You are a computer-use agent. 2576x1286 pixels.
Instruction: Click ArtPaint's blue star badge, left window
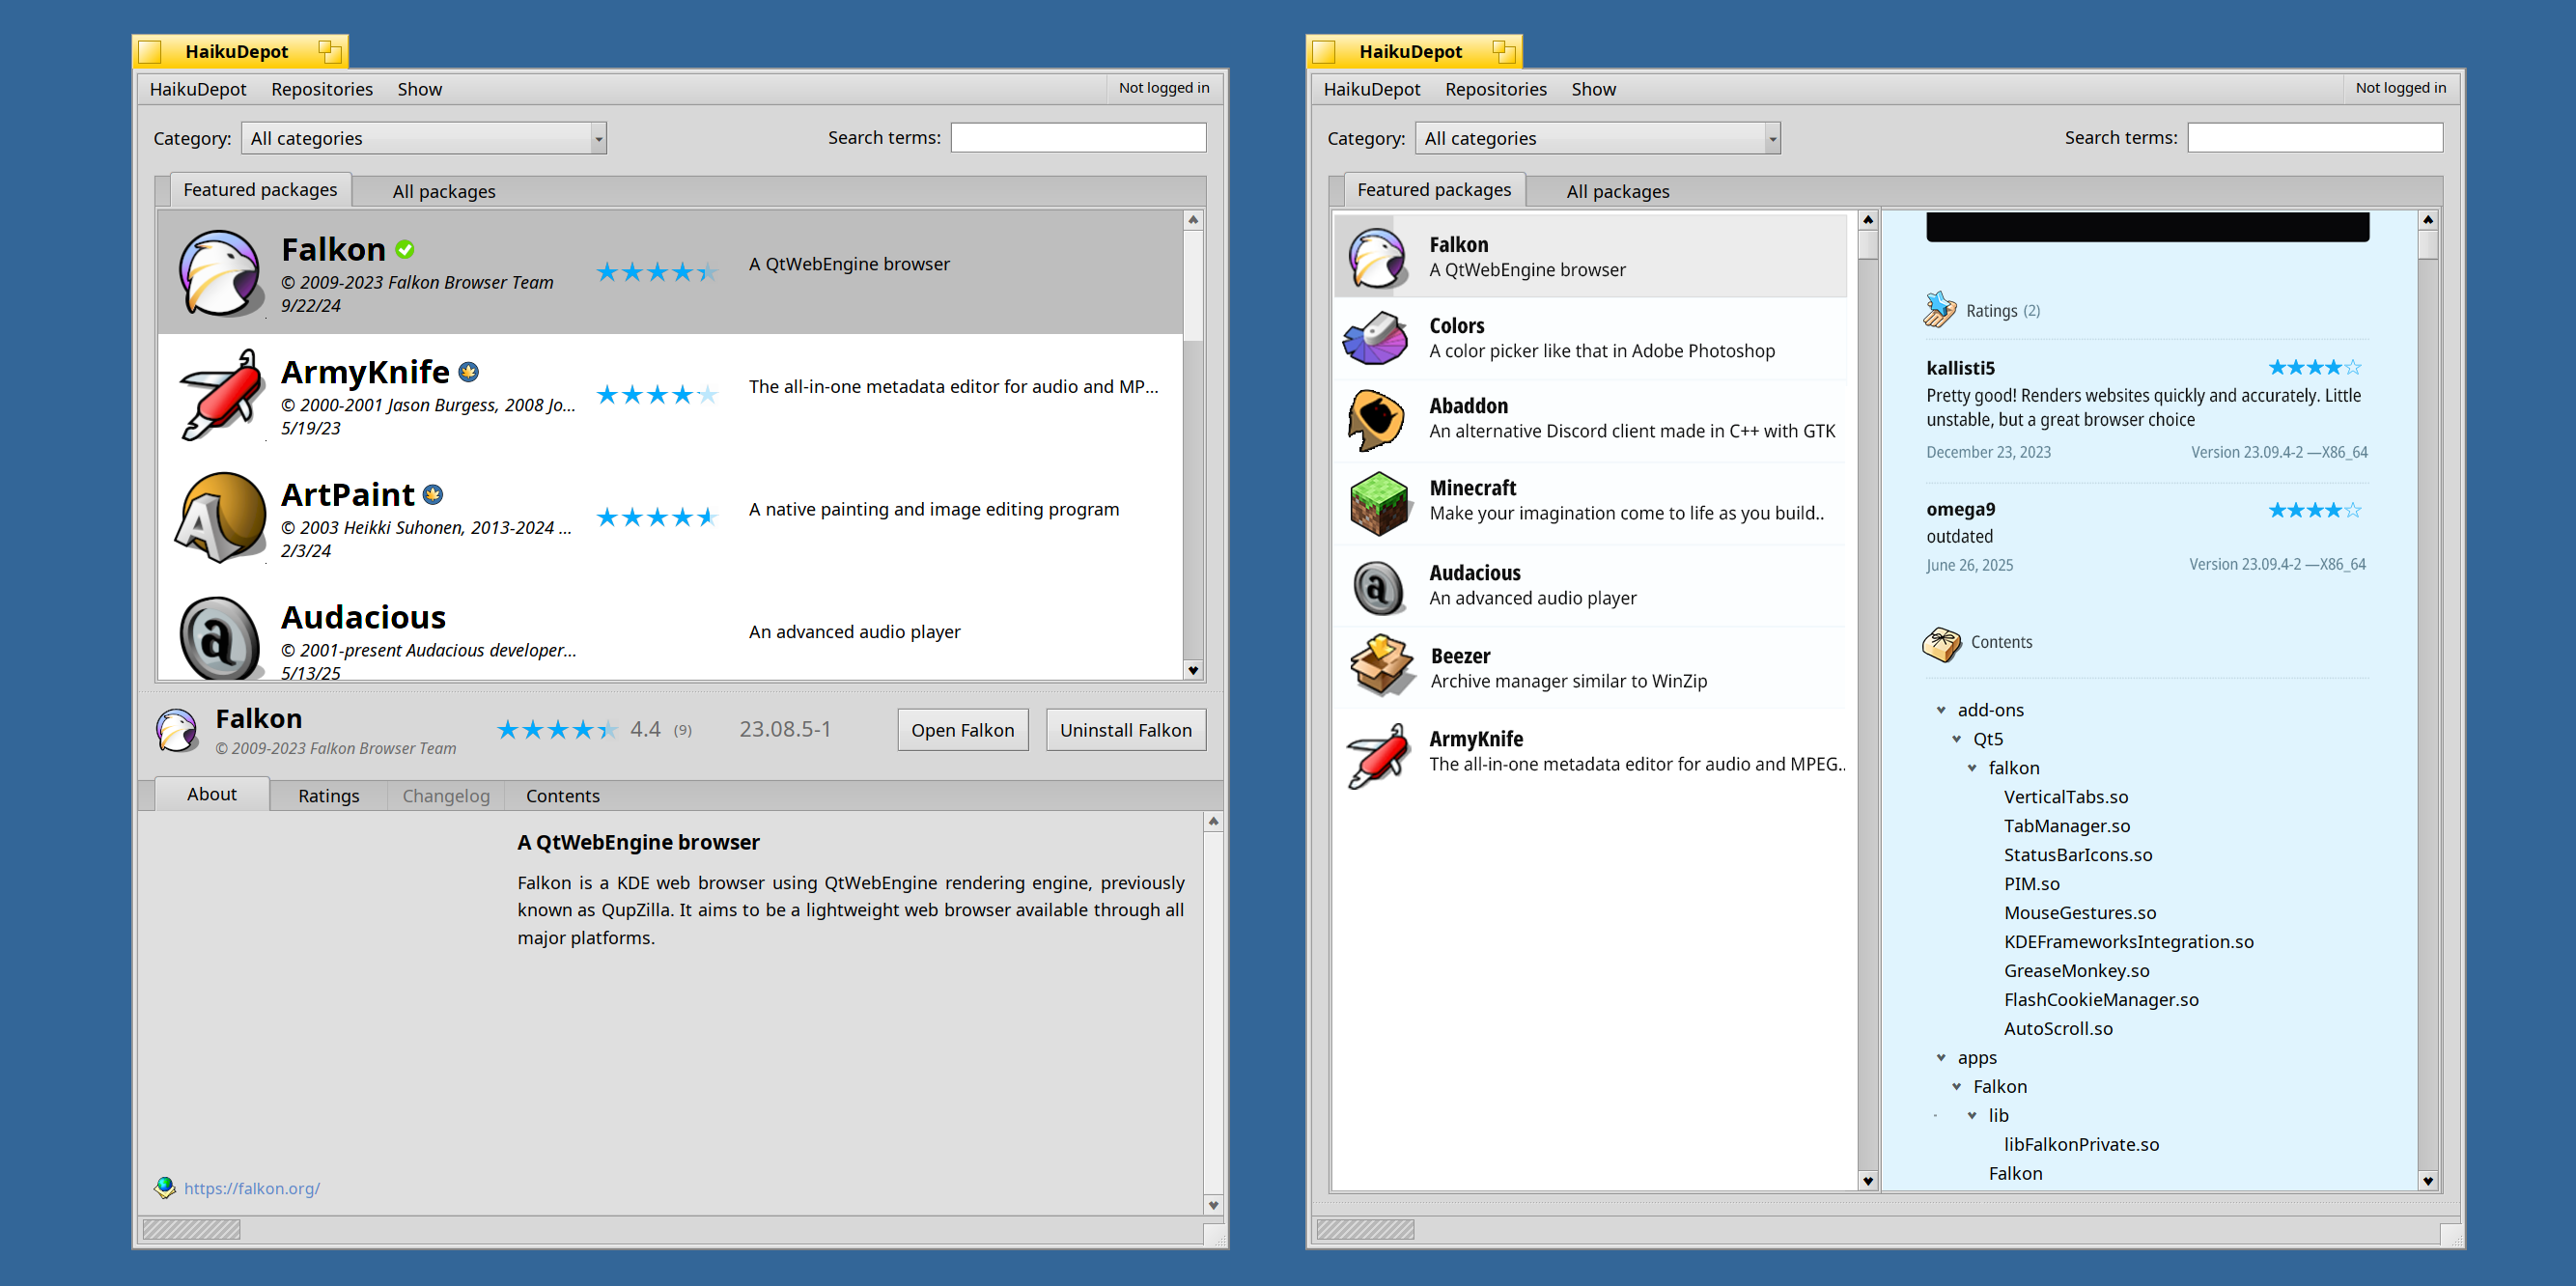click(x=433, y=495)
